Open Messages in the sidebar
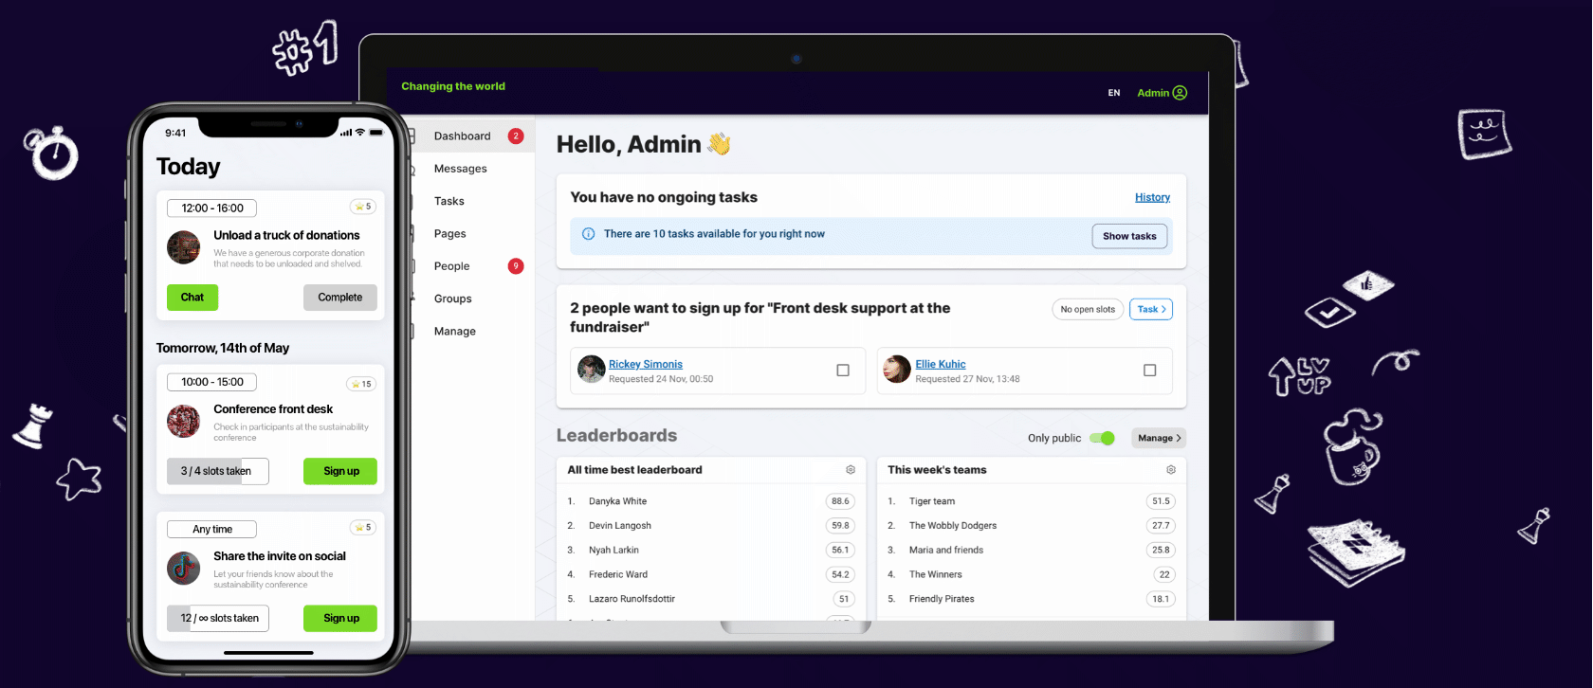1593x688 pixels. coord(460,169)
